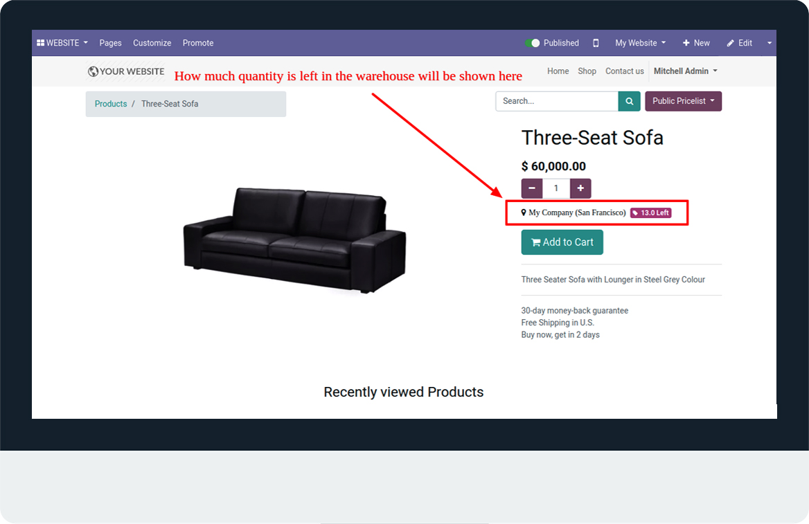This screenshot has width=809, height=524.
Task: Click the magnifier search button
Action: tap(630, 101)
